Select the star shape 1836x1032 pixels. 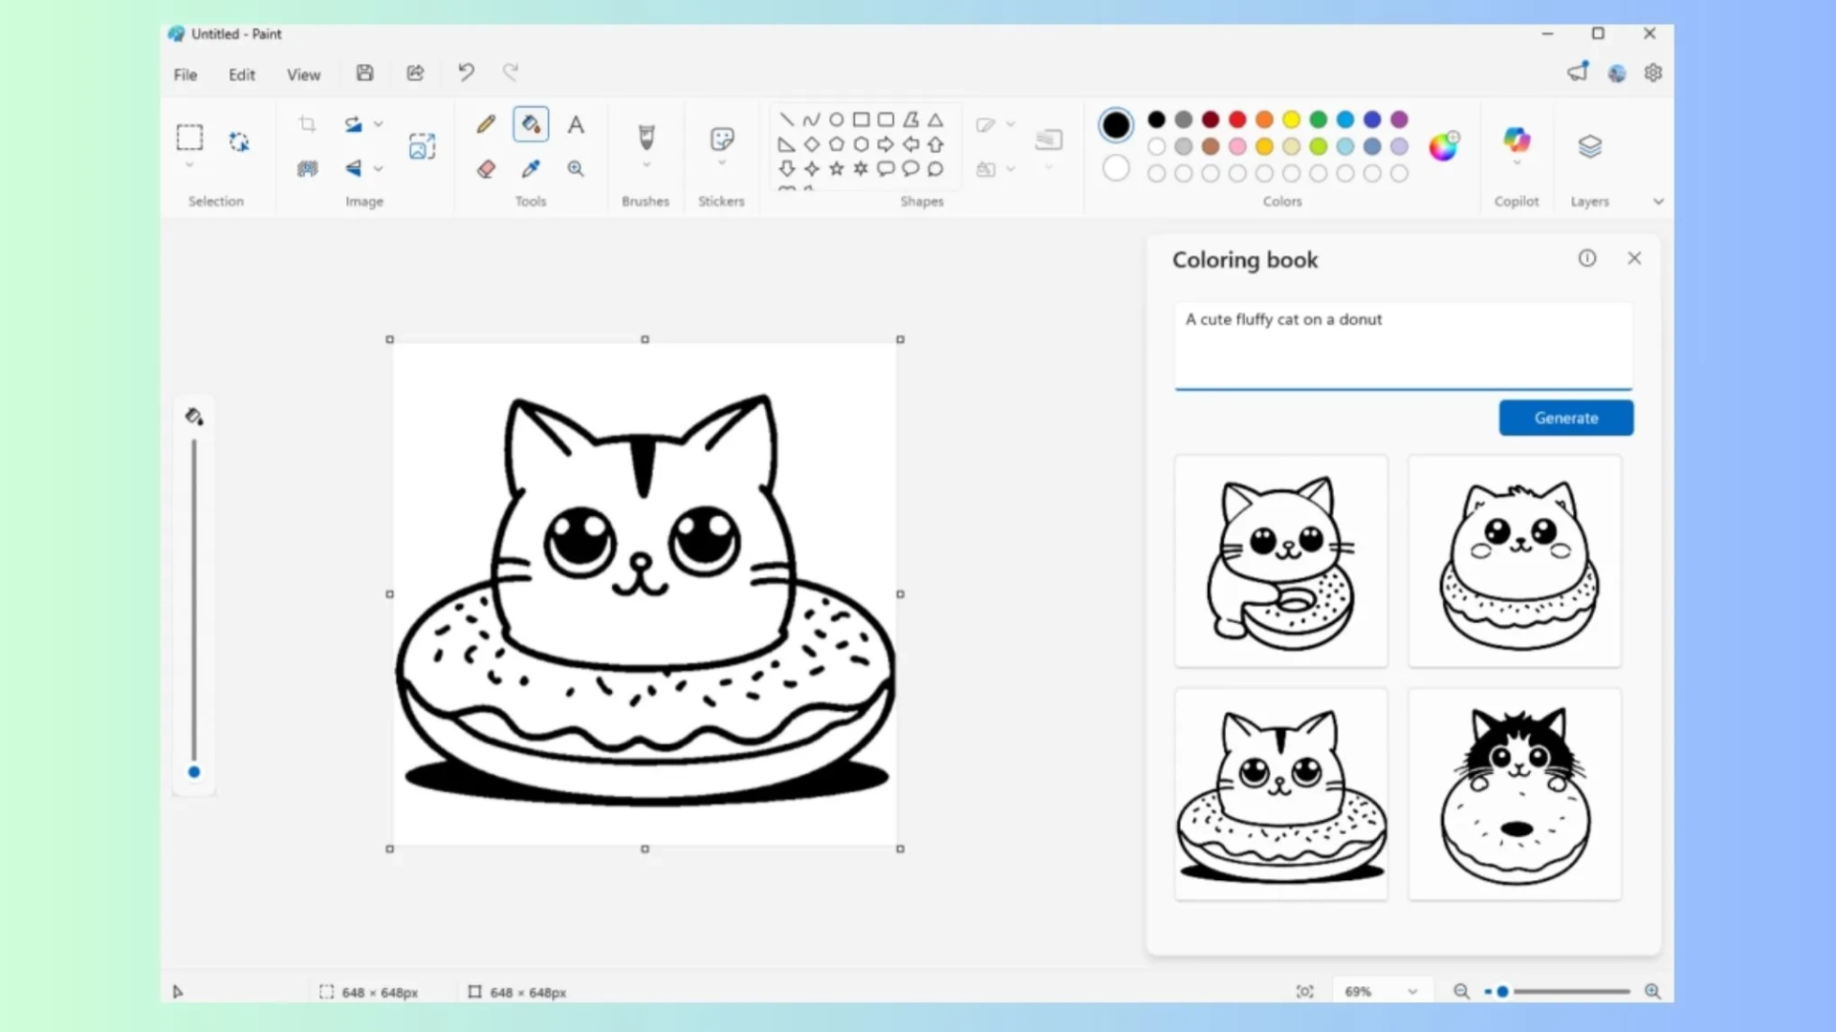[836, 168]
